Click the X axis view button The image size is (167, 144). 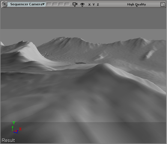click(89, 4)
